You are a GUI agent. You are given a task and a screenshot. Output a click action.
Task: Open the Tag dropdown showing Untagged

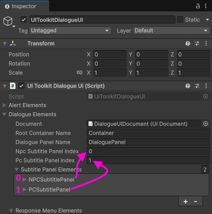[70, 31]
